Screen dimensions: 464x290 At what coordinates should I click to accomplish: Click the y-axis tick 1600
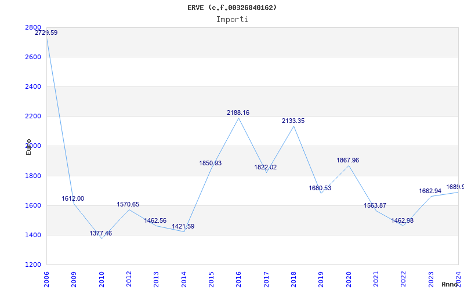point(33,206)
